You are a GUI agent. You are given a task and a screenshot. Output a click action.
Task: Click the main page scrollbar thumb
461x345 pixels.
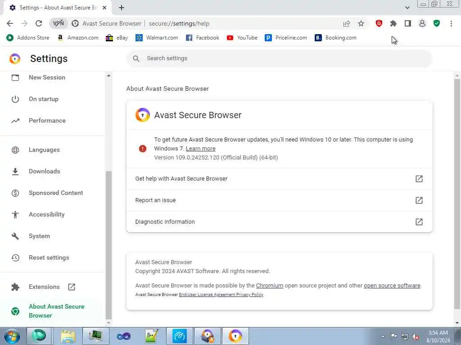coord(457,194)
